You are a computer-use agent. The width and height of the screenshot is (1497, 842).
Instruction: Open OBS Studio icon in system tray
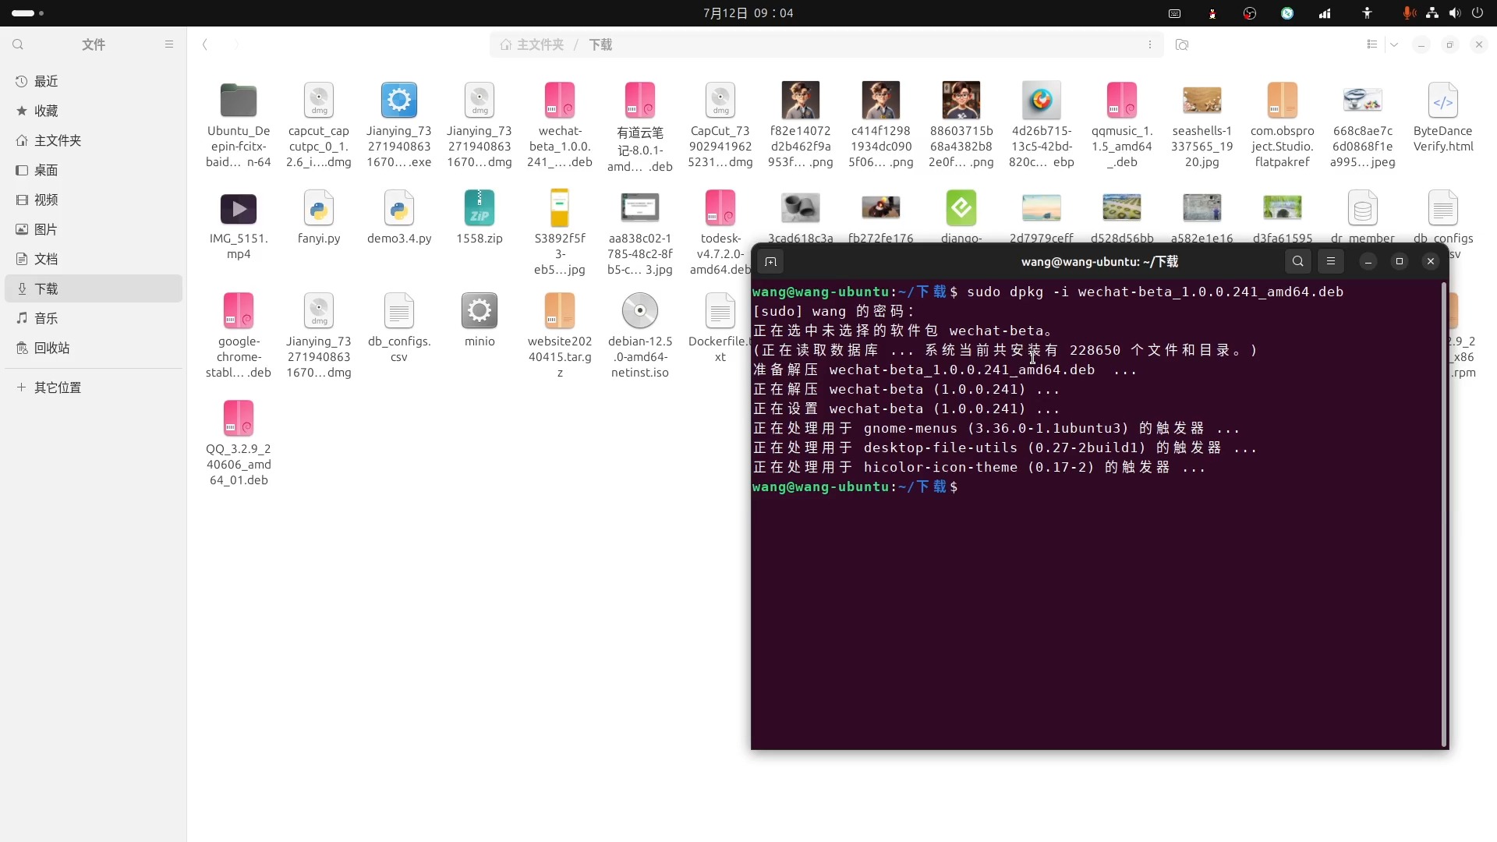point(1250,13)
